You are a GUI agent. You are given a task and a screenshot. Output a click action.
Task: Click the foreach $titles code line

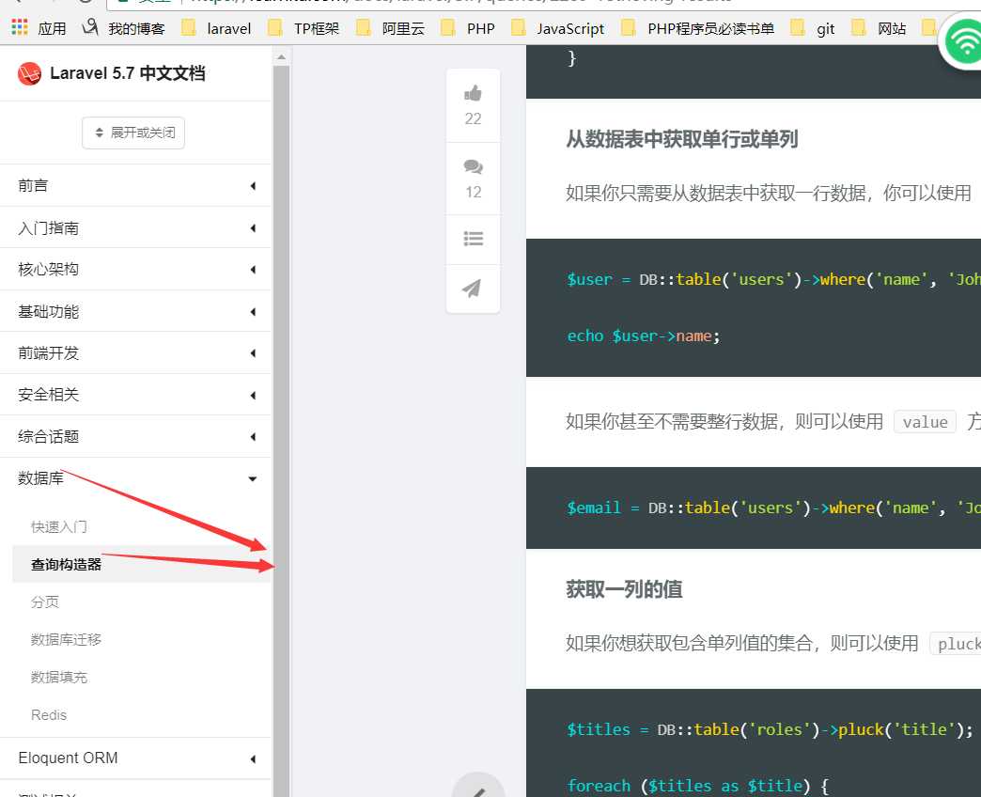697,786
